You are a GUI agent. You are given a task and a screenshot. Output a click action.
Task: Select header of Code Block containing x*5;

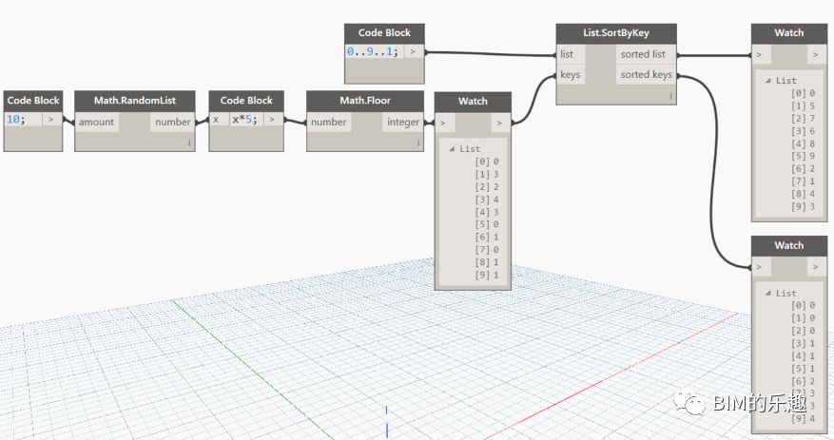click(246, 101)
